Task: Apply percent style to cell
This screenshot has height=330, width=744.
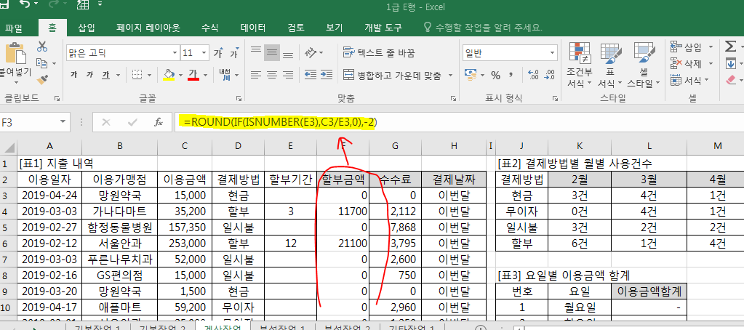Action: click(495, 75)
